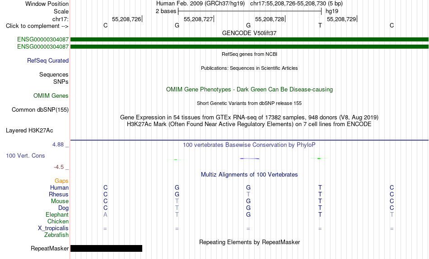Click the OMIM Genes track label
Viewport: 429px width, 259px height.
51,96
